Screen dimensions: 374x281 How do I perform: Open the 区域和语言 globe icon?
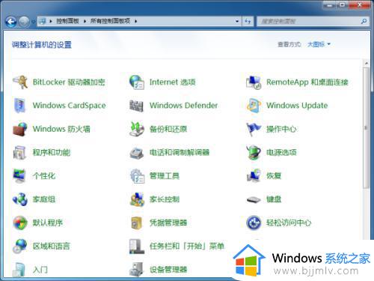click(x=20, y=247)
